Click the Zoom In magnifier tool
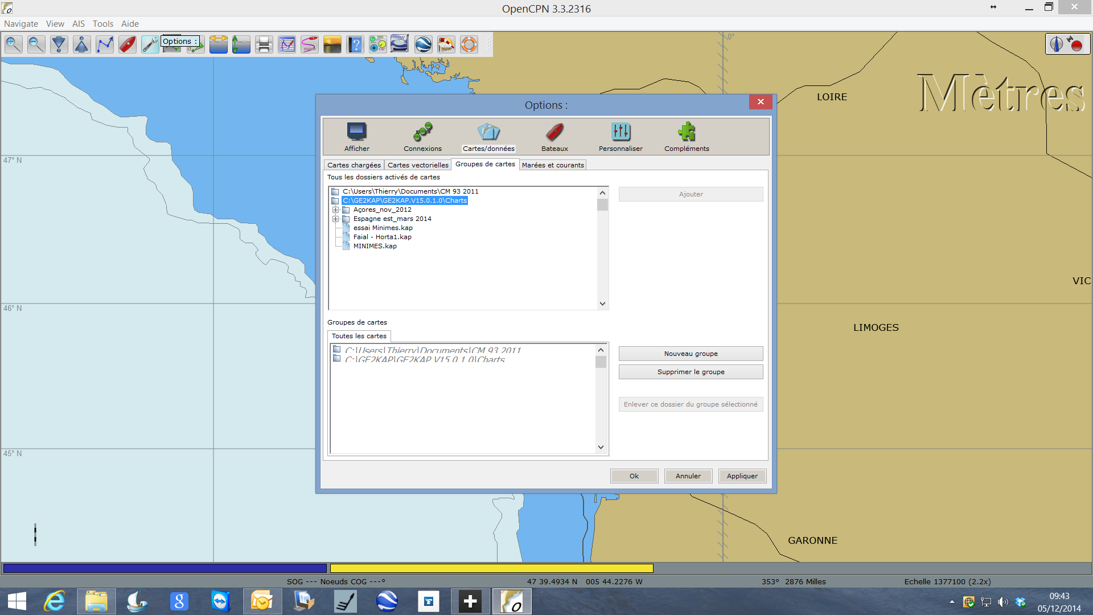 [x=14, y=44]
